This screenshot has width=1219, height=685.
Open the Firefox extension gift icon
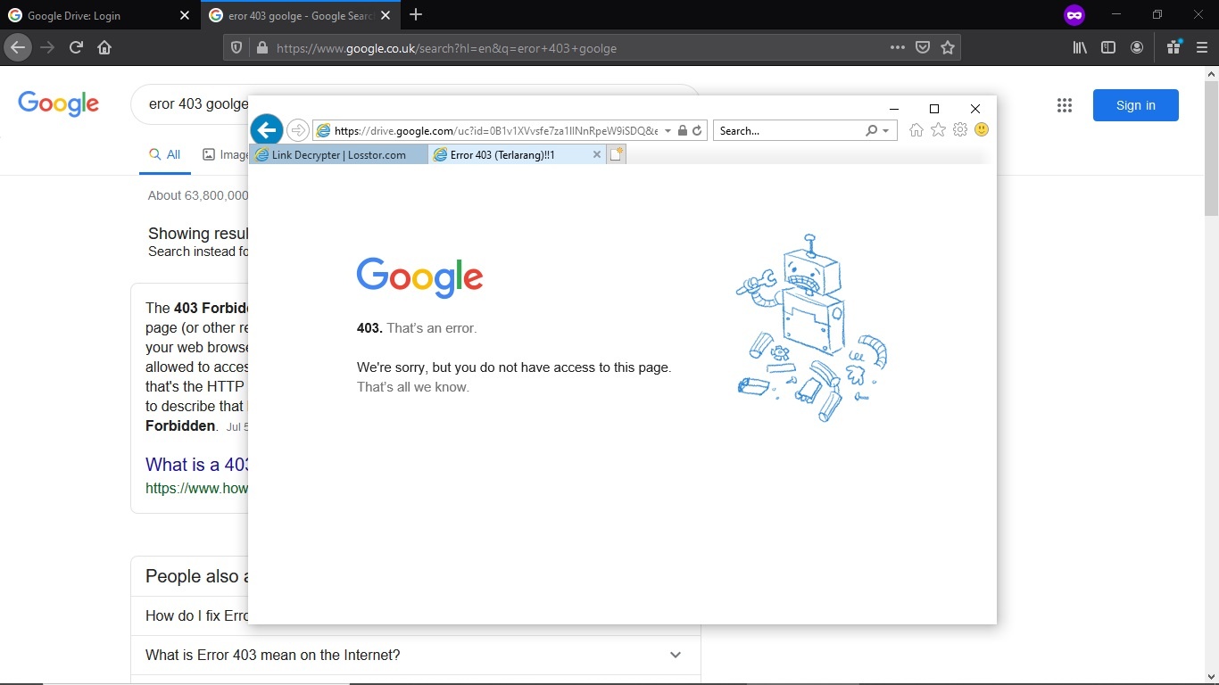click(x=1173, y=47)
